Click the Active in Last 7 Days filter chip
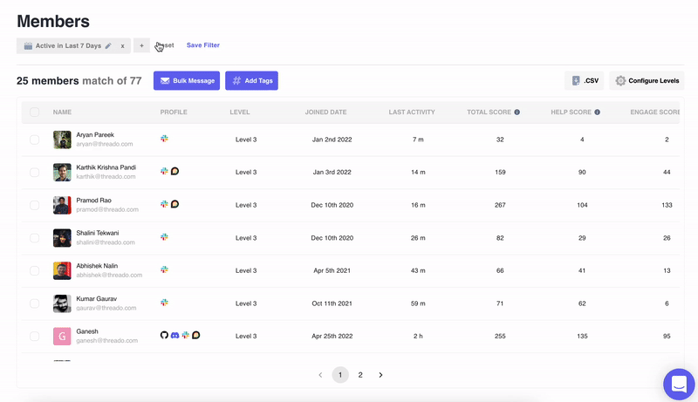 click(73, 46)
